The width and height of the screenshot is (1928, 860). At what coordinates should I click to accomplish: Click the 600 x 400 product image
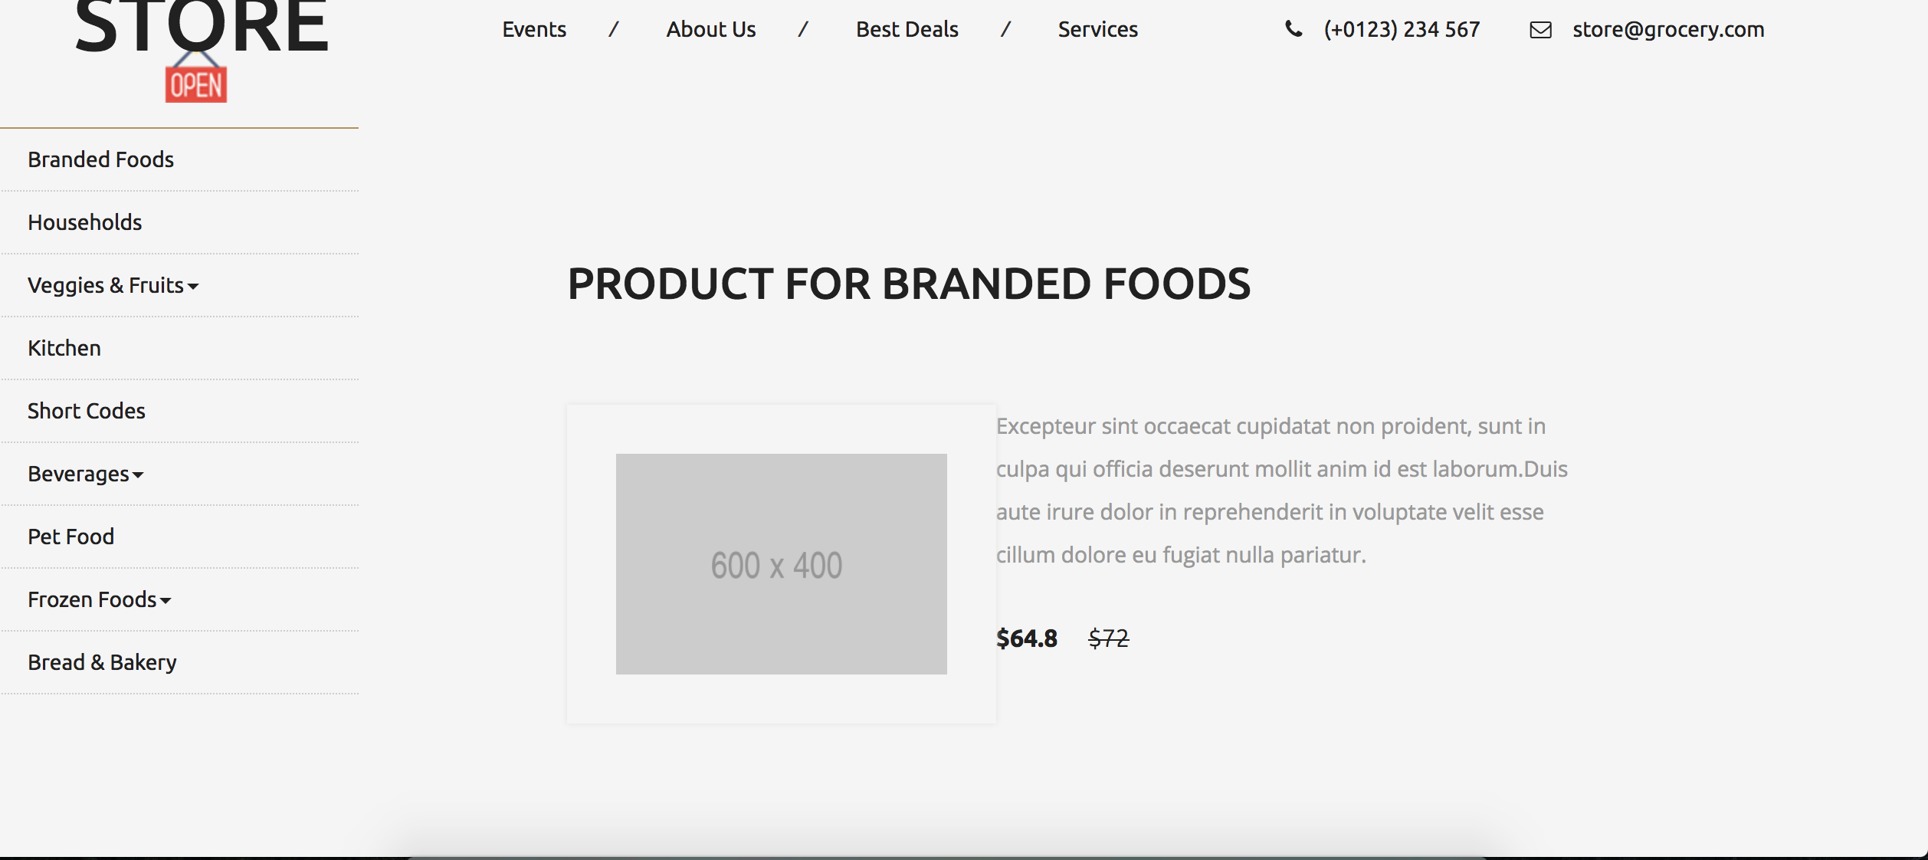point(781,564)
